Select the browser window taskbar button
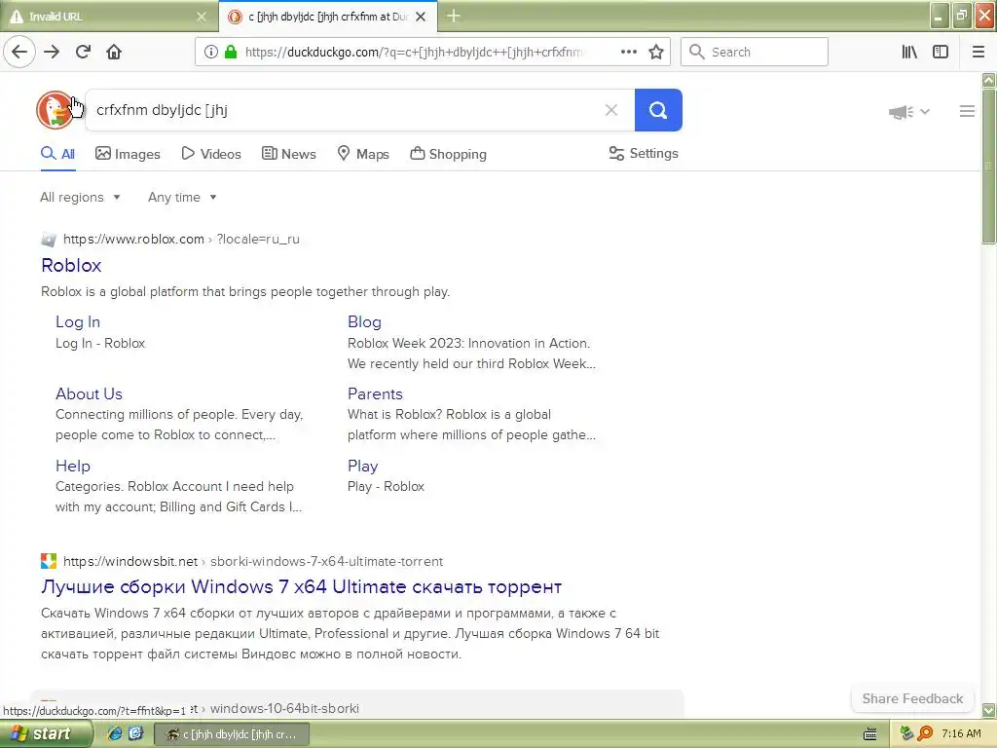997x748 pixels. (x=232, y=734)
